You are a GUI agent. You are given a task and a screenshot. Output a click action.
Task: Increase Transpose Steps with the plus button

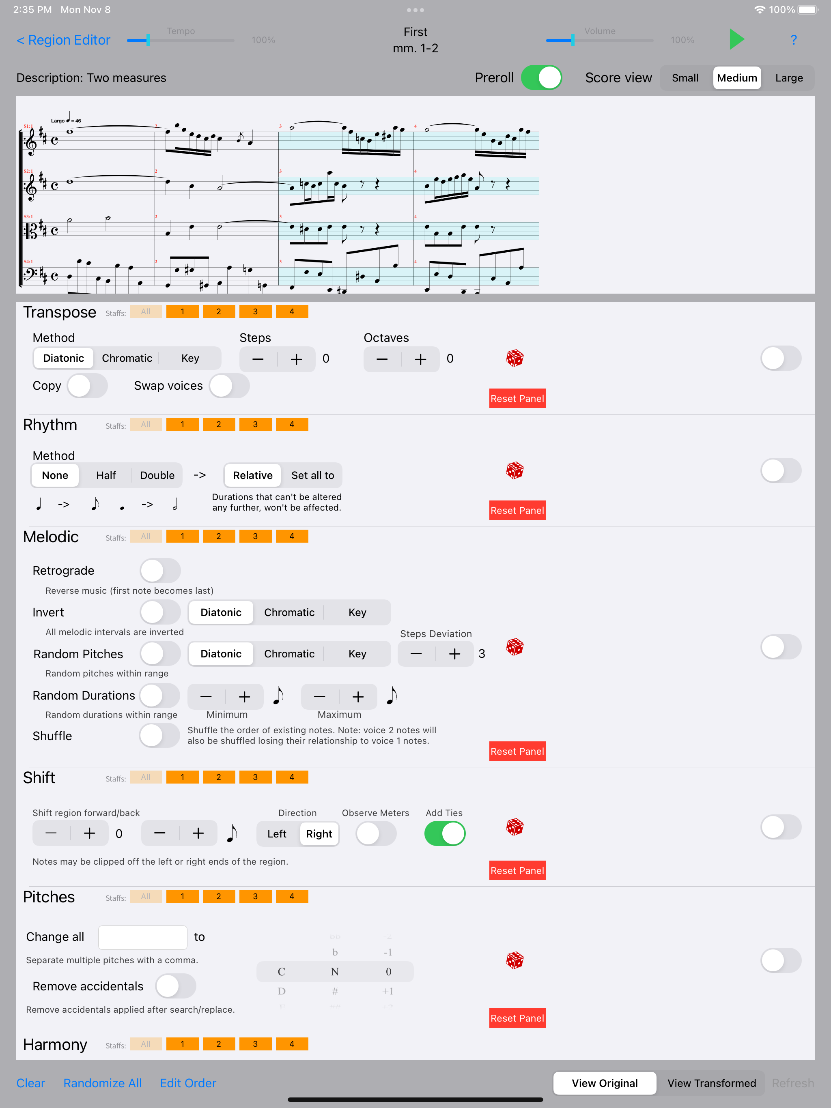point(296,359)
